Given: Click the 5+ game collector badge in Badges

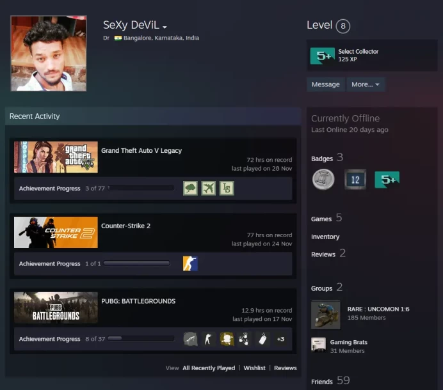Looking at the screenshot, I should [387, 180].
